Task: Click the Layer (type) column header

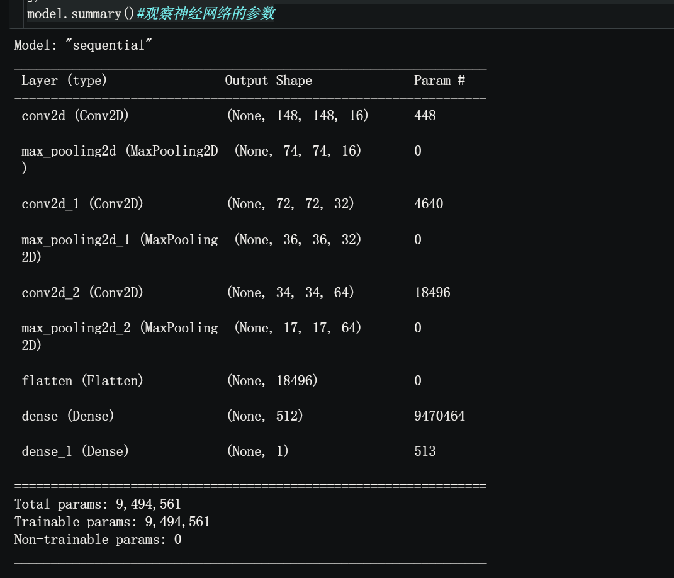Action: point(64,81)
